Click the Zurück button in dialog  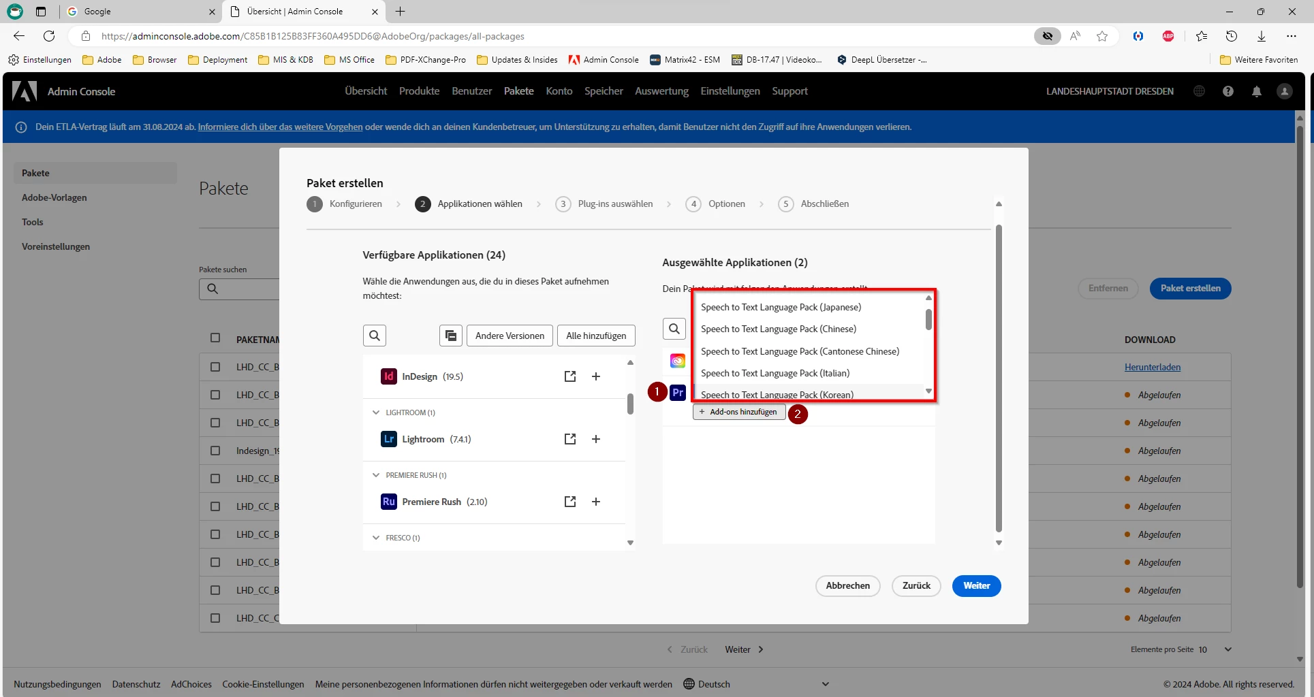916,585
